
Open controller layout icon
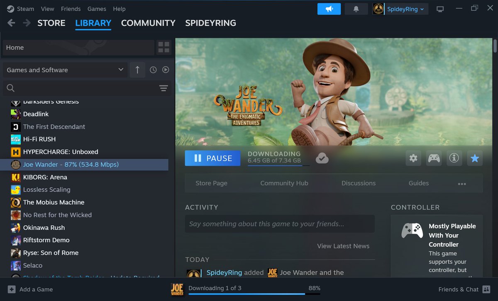pyautogui.click(x=434, y=158)
